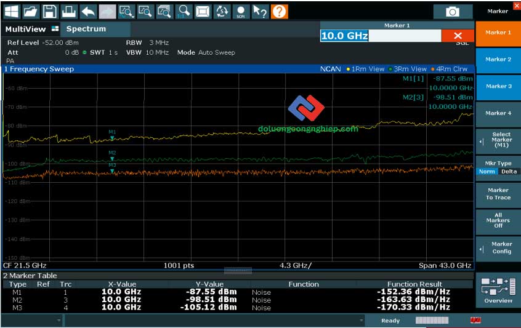Click the VBW 10 MHz setting
The image size is (521, 328).
147,52
